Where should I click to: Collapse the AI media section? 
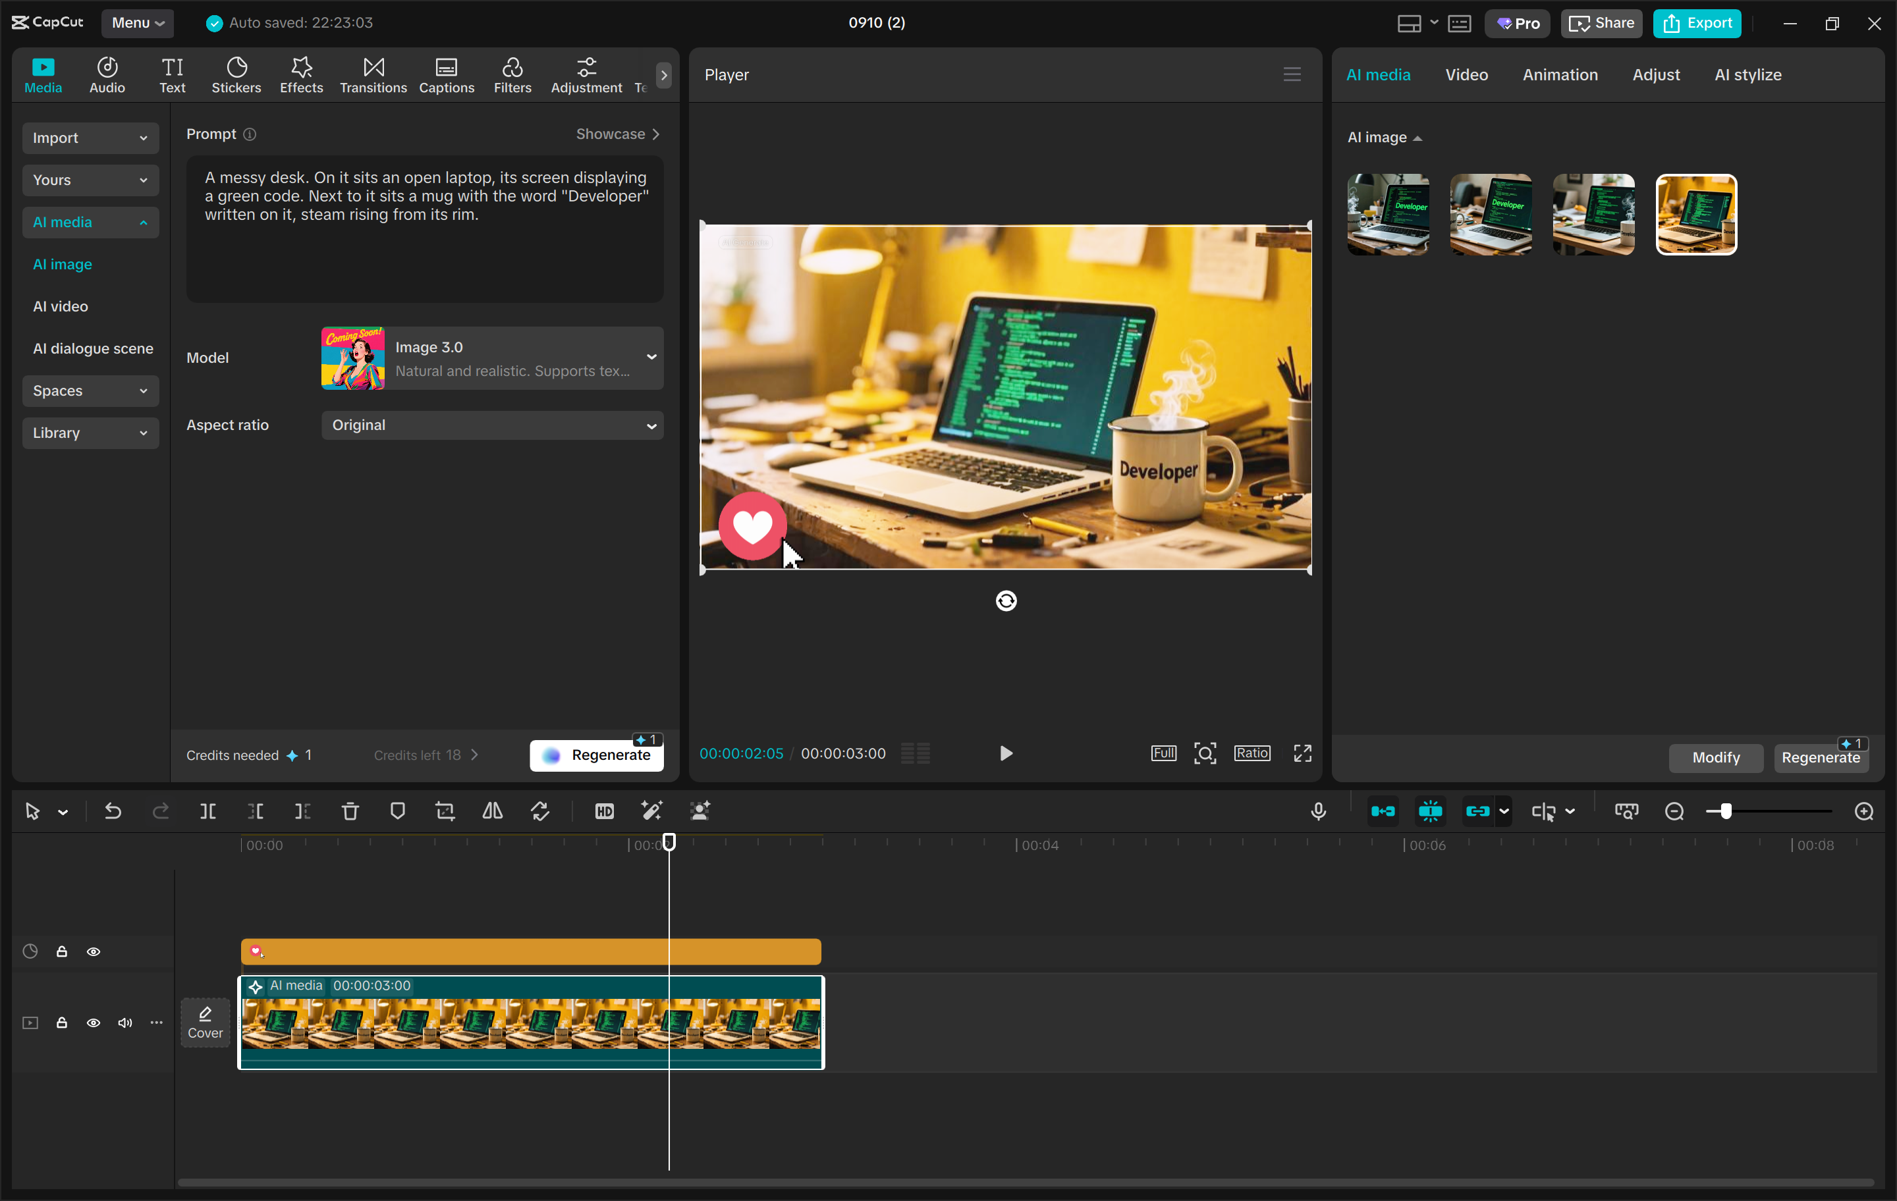(91, 222)
